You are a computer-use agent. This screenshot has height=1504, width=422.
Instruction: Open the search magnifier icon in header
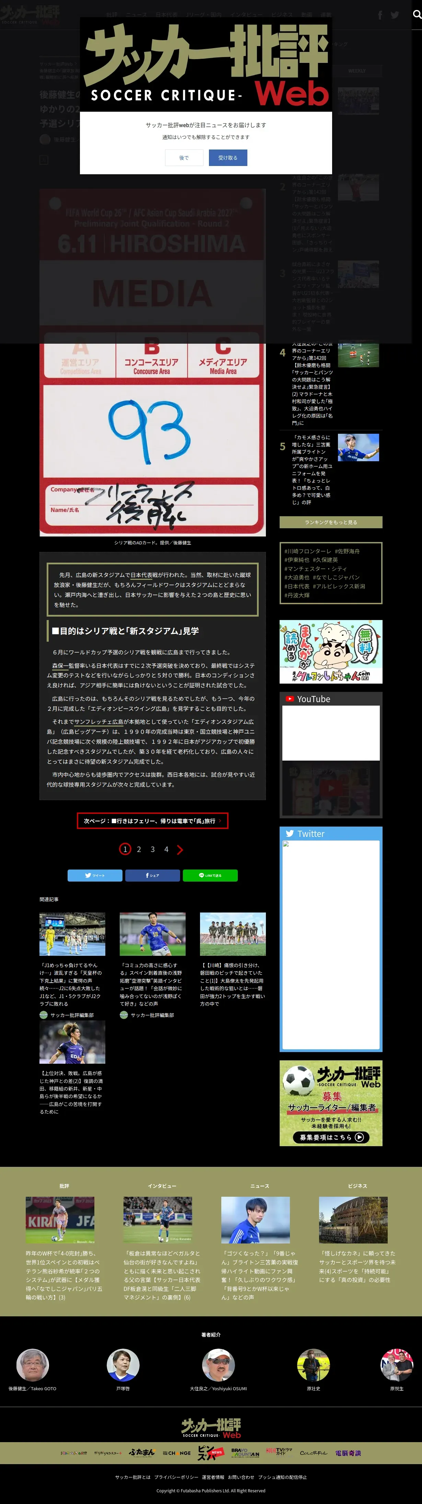(417, 14)
